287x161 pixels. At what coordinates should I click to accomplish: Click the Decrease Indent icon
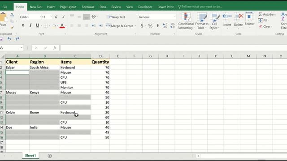coord(94,26)
